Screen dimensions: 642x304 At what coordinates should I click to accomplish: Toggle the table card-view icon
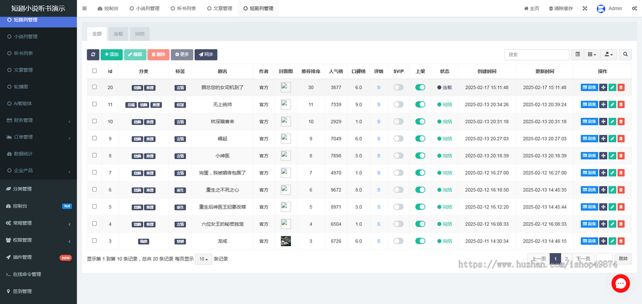click(578, 55)
